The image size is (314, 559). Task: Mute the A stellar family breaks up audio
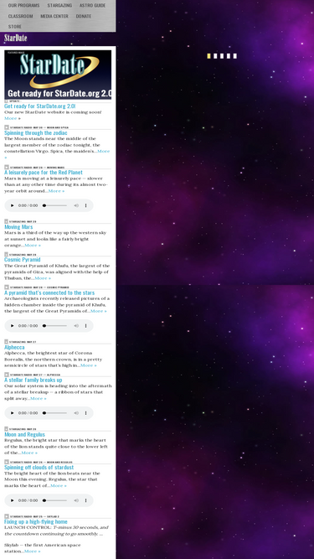point(76,413)
